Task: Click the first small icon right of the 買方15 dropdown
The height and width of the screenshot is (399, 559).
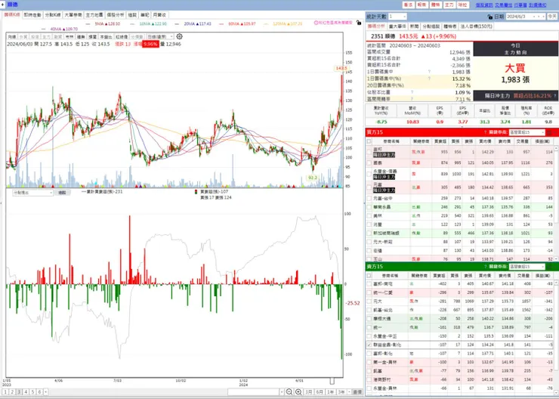Action: pyautogui.click(x=549, y=132)
